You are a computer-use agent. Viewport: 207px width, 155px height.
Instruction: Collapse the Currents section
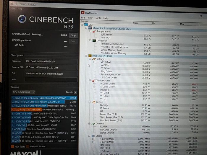89,123
